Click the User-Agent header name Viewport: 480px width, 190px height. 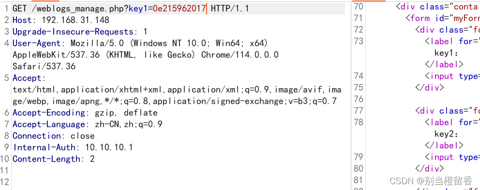point(36,43)
